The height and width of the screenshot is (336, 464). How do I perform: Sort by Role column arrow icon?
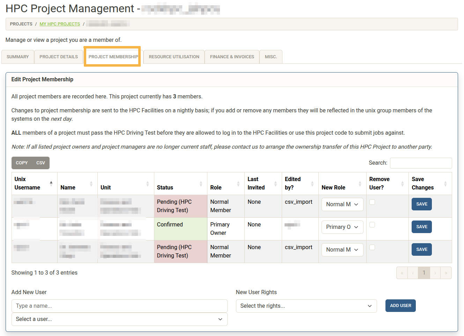[x=238, y=184]
